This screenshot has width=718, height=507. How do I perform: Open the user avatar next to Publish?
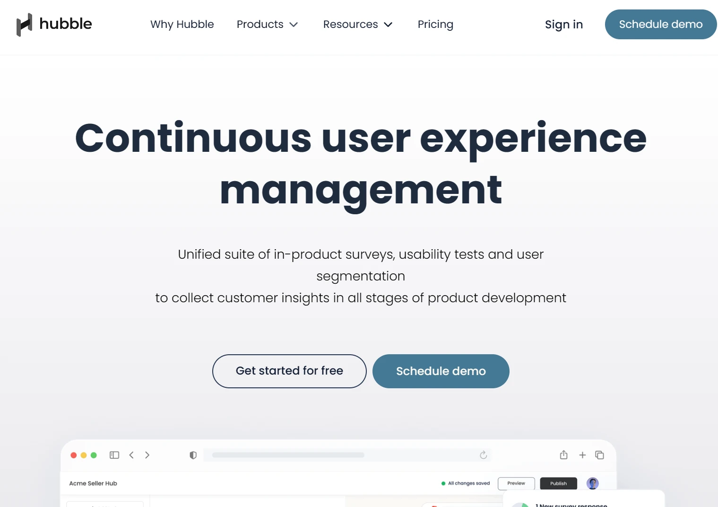592,483
